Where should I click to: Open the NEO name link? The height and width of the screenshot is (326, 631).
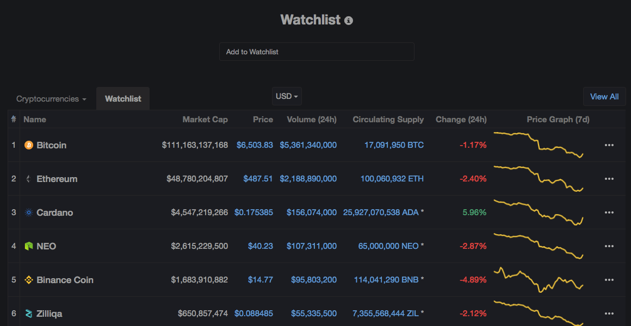point(46,246)
